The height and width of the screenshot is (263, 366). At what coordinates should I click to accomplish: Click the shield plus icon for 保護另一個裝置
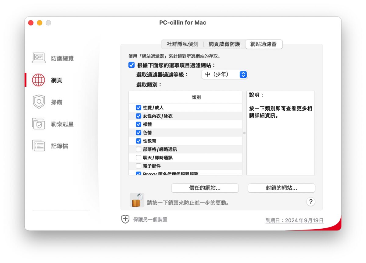click(x=125, y=219)
